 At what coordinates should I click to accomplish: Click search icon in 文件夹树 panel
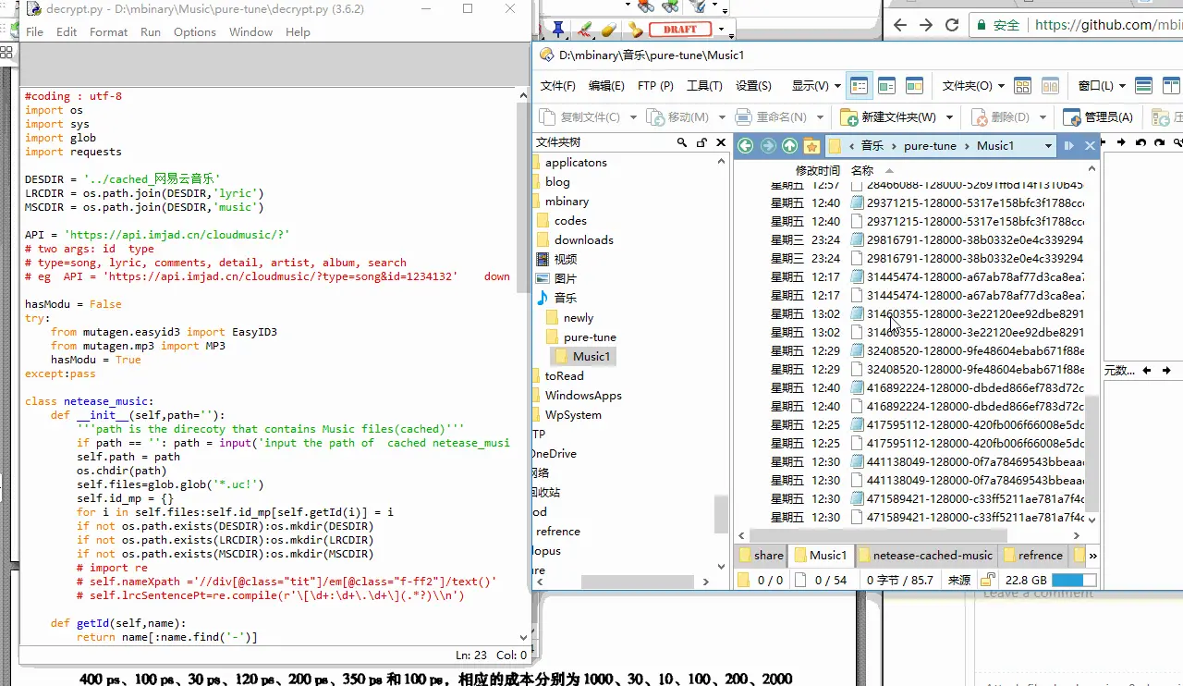point(682,142)
